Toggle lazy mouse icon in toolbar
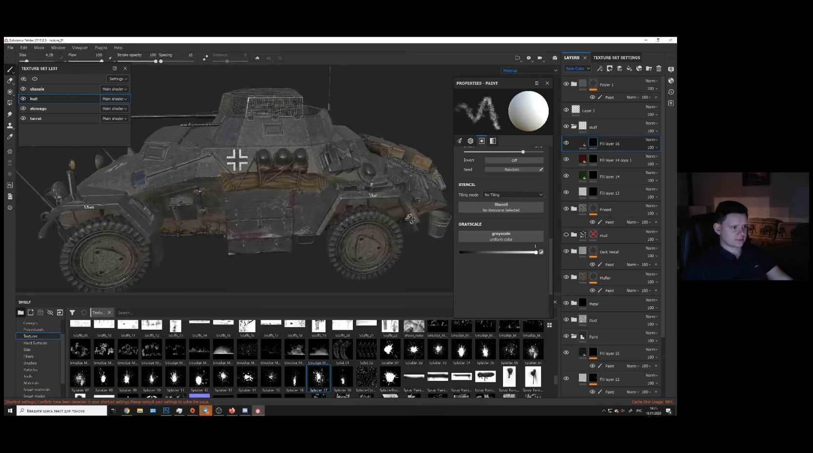 point(205,58)
